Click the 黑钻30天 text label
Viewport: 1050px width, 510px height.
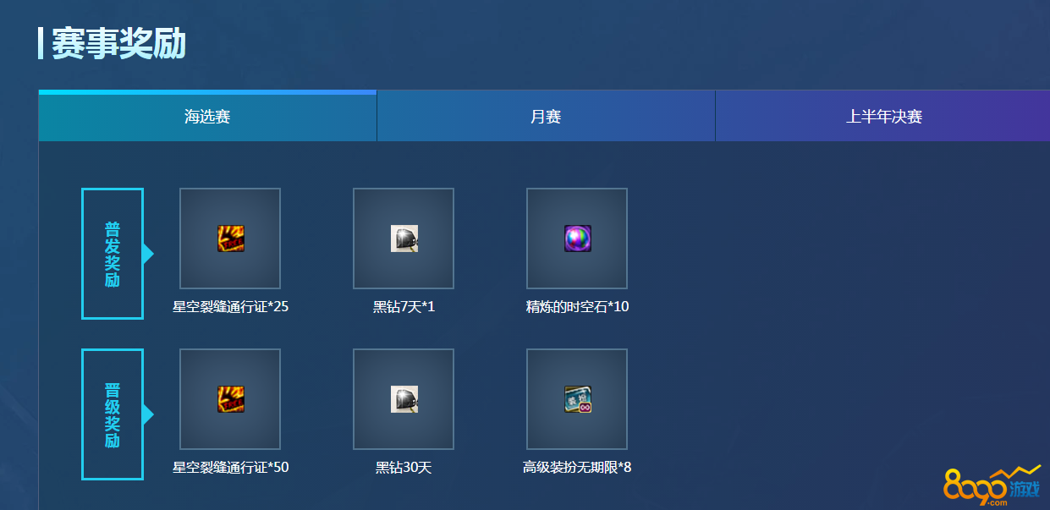point(404,468)
